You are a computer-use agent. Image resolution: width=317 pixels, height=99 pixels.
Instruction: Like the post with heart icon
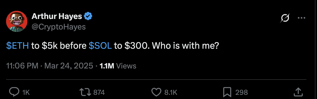[157, 92]
